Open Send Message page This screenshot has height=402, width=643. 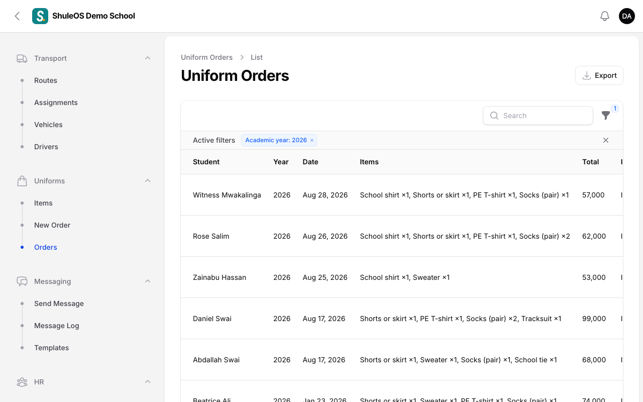coord(59,304)
